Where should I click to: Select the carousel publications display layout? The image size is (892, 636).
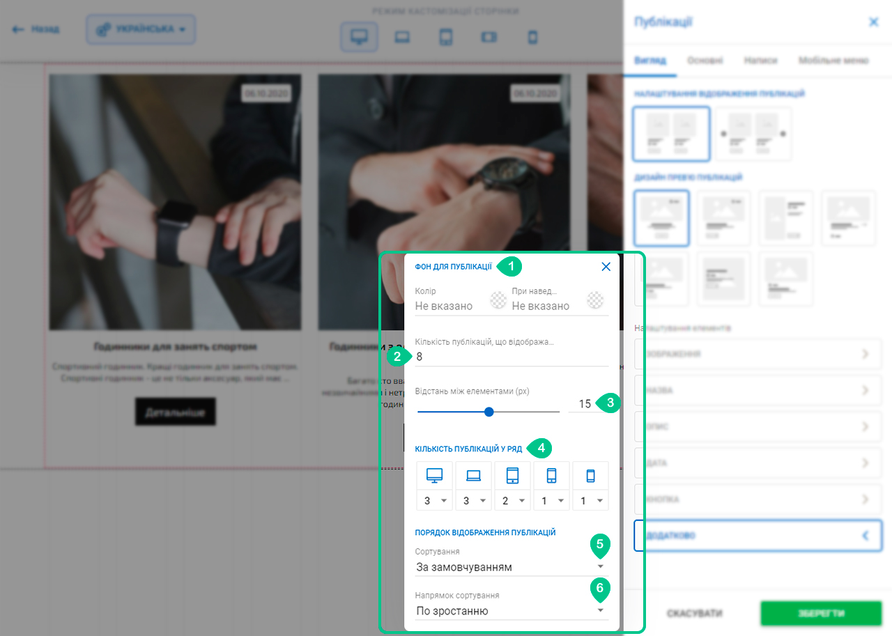point(753,134)
